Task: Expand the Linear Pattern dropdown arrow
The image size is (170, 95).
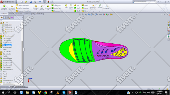Action: point(71,11)
